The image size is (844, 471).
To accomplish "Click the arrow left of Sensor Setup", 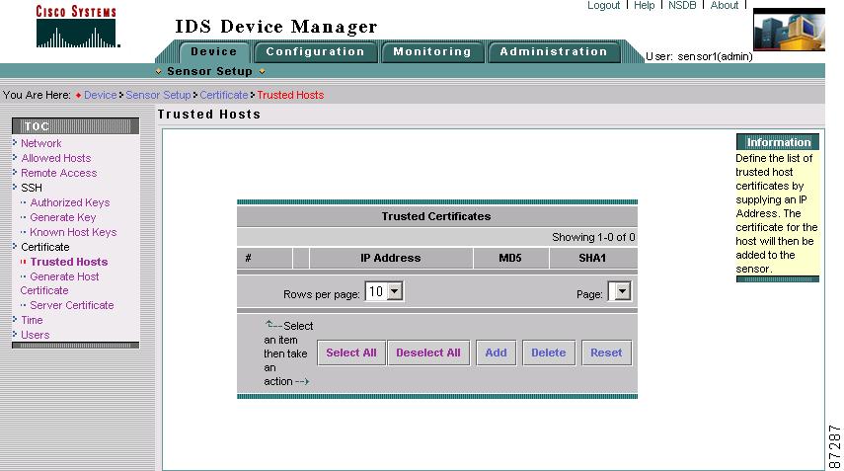I will coord(158,72).
